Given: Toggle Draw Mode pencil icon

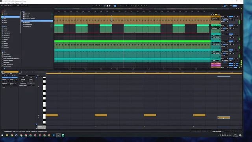Looking at the screenshot, I should pos(222,6).
